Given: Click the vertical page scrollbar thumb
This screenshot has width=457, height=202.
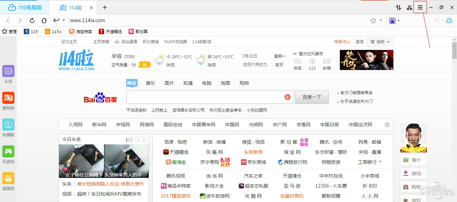Looking at the screenshot, I should [x=454, y=50].
